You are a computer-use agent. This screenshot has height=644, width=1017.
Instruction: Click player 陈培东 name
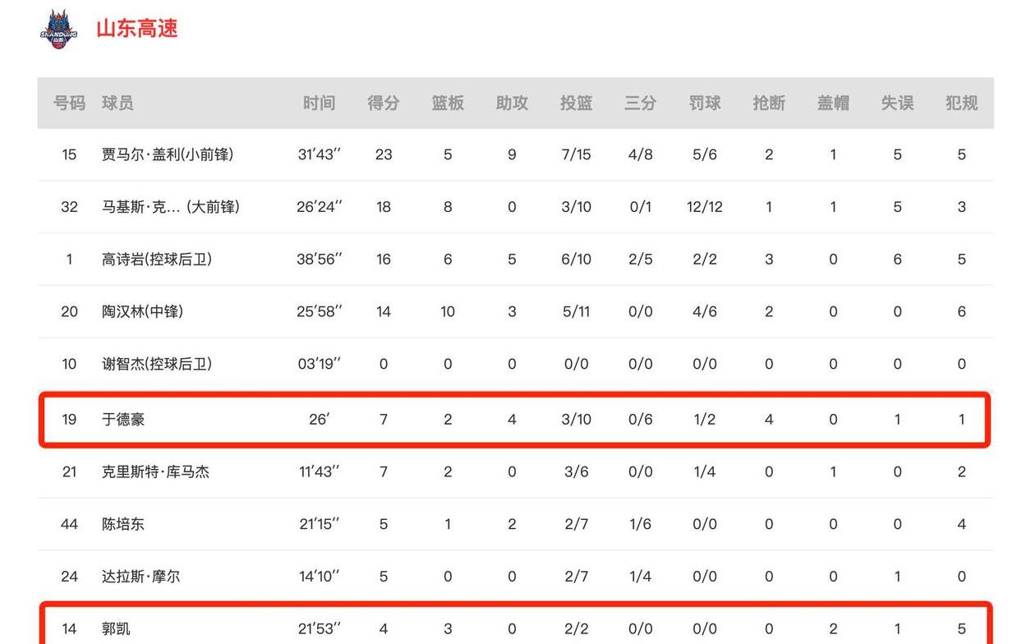pyautogui.click(x=123, y=524)
